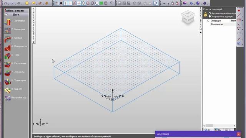The width and height of the screenshot is (246, 138).
Task: Click the Вид детали panel header
Action: click(x=16, y=11)
